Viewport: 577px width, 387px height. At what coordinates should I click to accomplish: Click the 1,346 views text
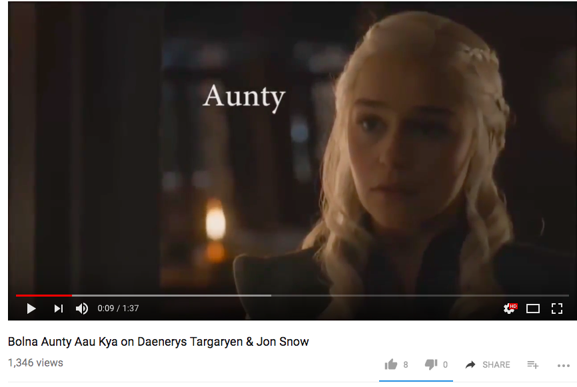pos(36,363)
